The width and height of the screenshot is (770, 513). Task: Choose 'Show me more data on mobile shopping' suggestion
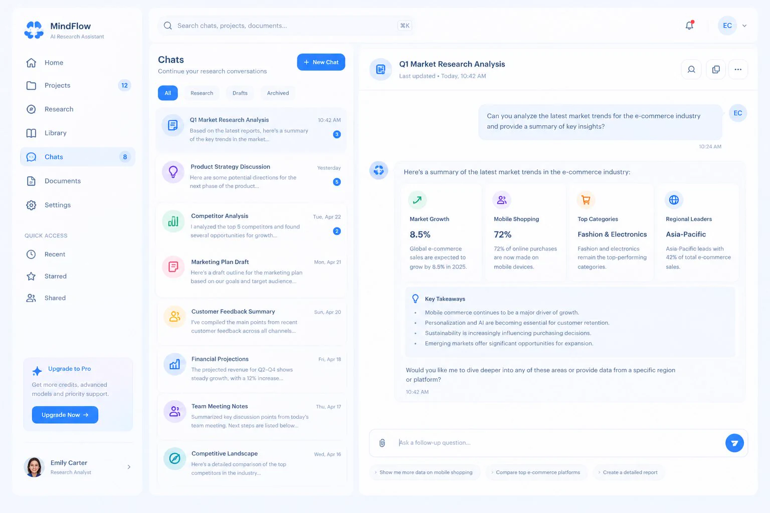424,472
